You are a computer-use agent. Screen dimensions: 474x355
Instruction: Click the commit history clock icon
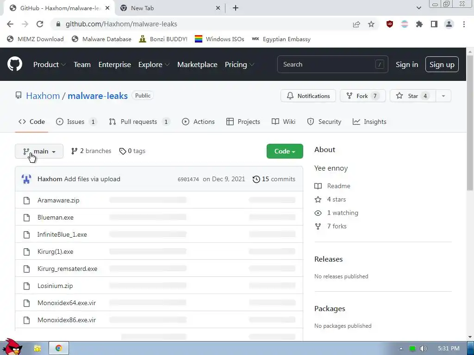[256, 179]
